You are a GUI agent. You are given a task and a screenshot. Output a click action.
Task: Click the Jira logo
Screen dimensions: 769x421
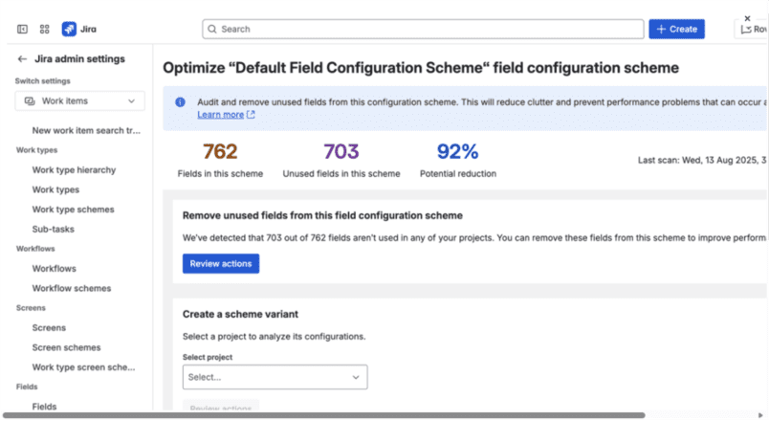tap(70, 30)
